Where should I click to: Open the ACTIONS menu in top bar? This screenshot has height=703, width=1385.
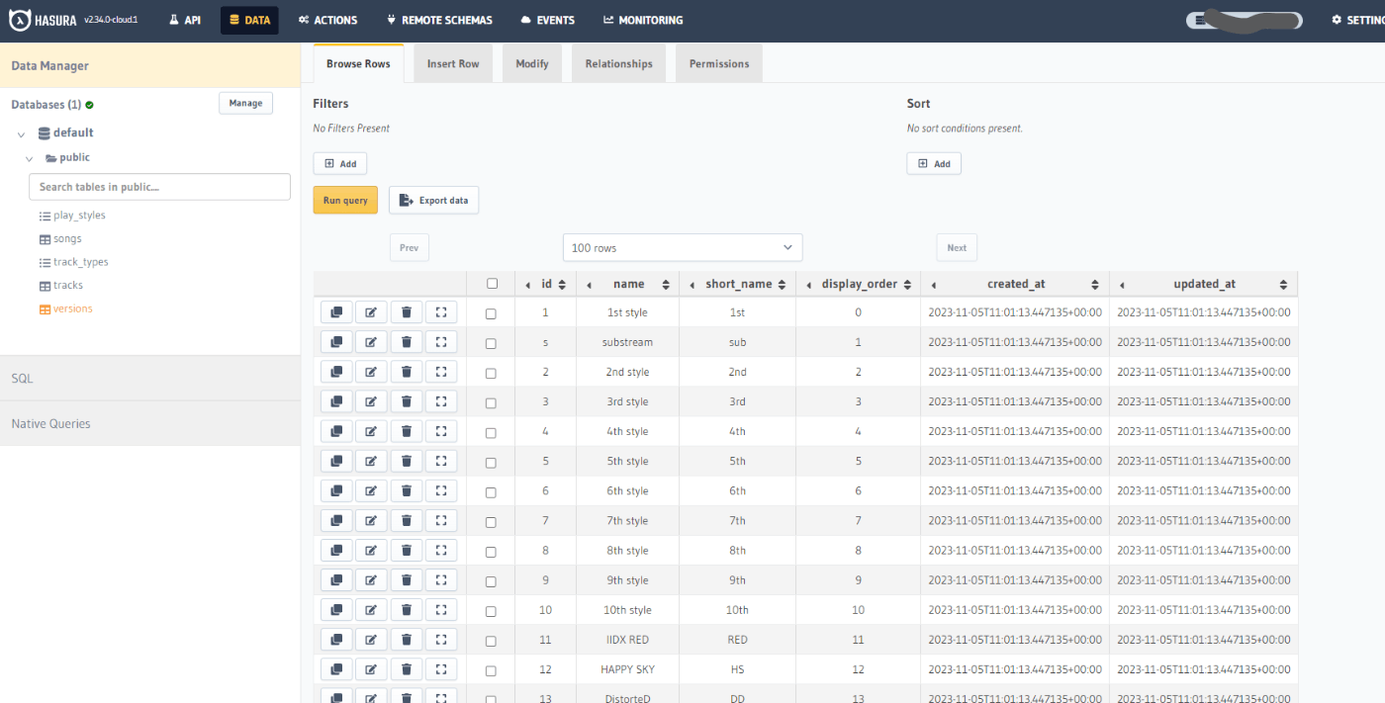click(327, 20)
